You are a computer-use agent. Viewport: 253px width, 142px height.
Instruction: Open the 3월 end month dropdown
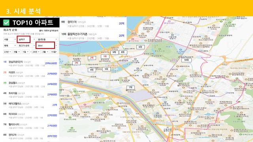[45, 52]
